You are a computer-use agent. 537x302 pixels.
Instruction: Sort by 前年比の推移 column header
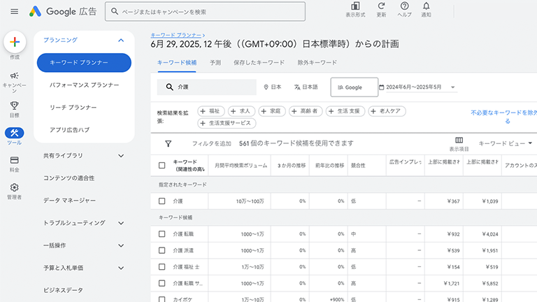pos(329,166)
